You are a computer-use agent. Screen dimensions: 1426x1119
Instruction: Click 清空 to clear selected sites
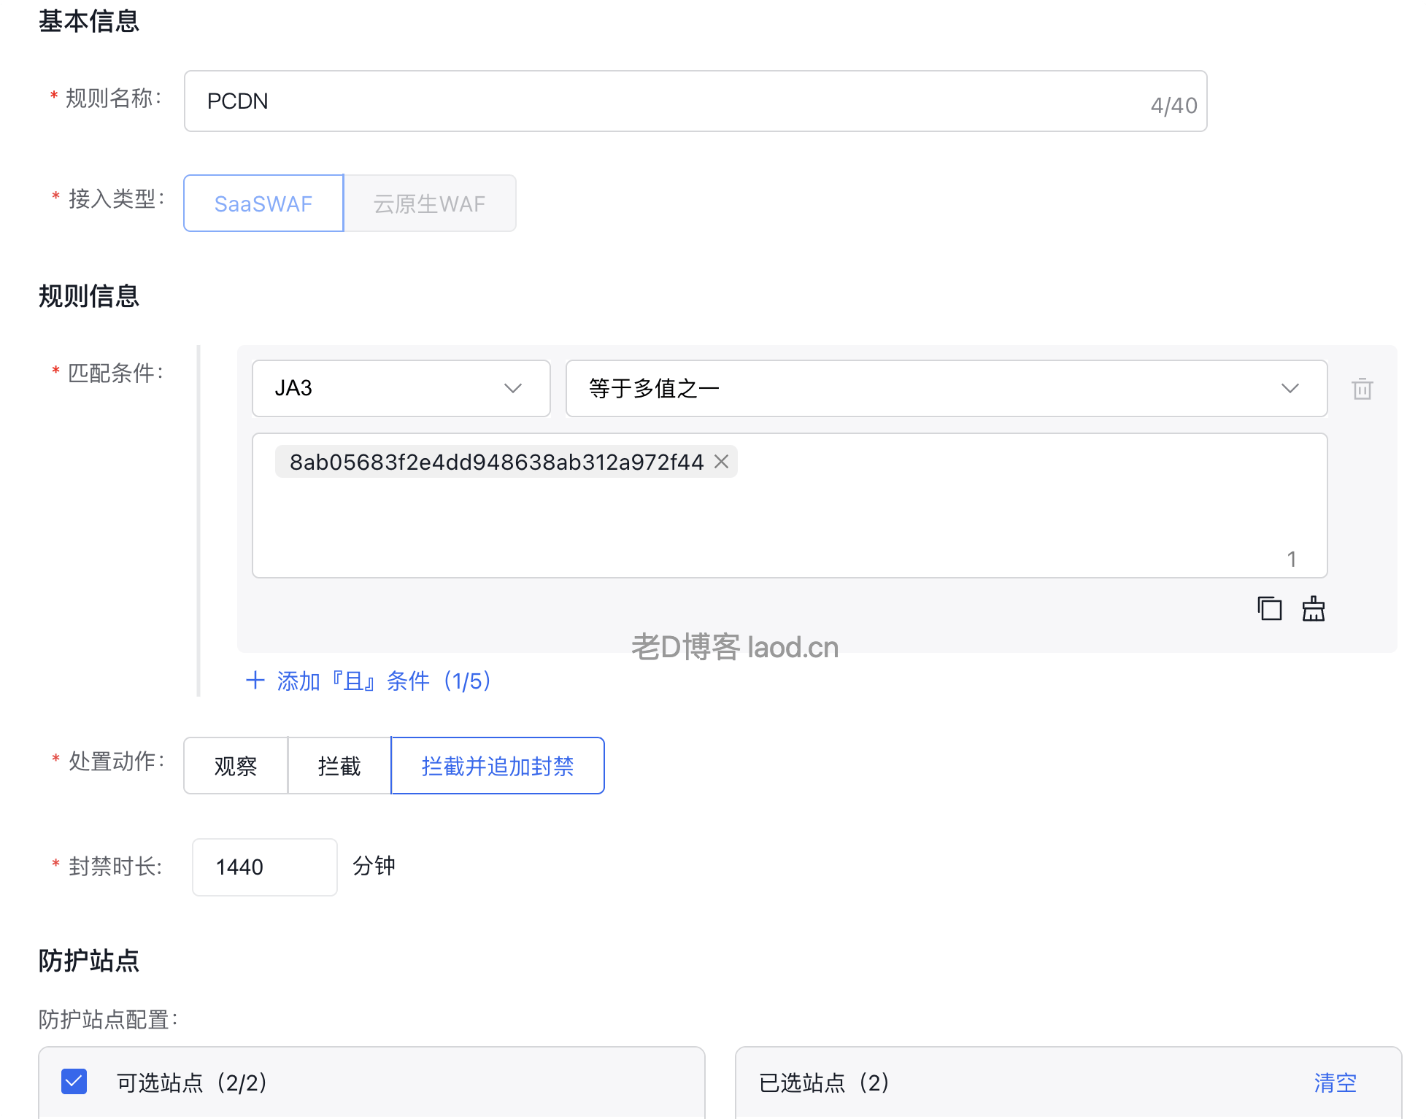[1335, 1084]
